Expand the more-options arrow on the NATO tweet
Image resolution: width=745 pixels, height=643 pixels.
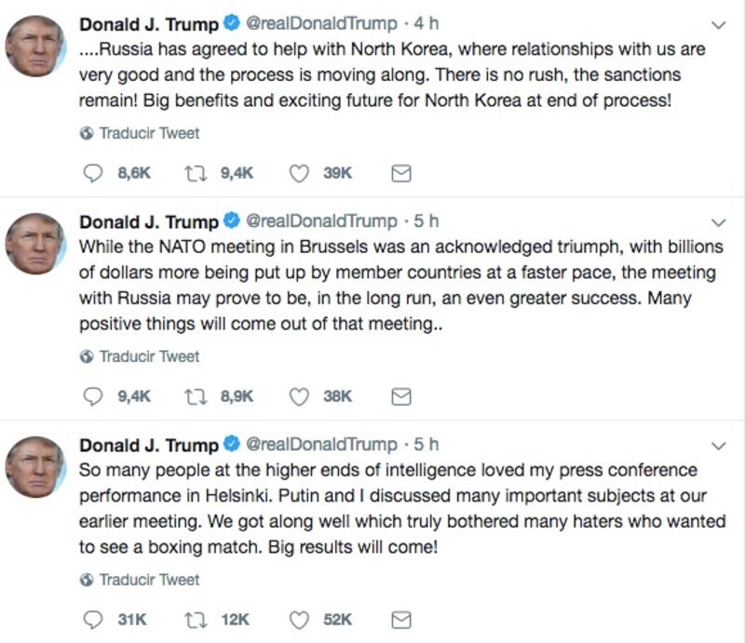(x=718, y=222)
